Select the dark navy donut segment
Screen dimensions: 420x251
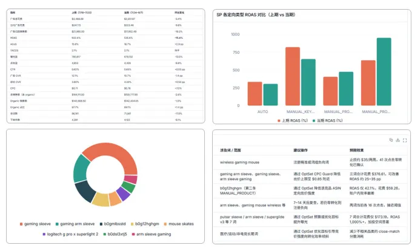pos(86,191)
